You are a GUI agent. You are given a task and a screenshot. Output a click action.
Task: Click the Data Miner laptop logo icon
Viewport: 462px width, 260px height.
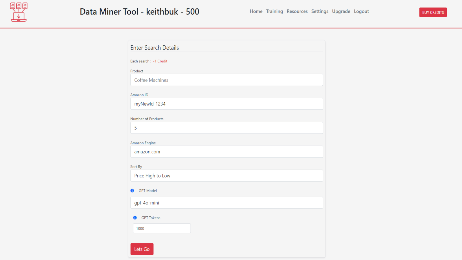(18, 12)
